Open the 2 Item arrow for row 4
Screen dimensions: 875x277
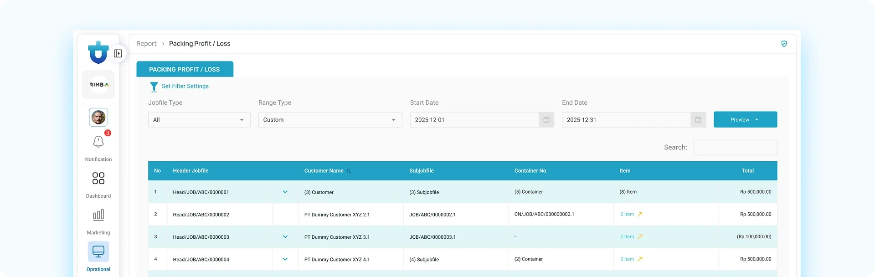(640, 259)
